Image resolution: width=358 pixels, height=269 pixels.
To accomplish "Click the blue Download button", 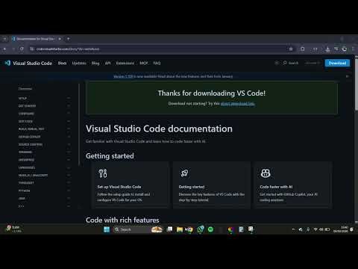I will click(x=337, y=63).
